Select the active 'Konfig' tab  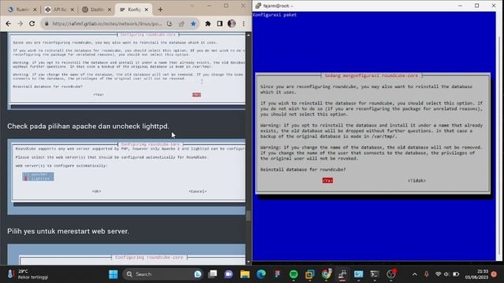(134, 9)
